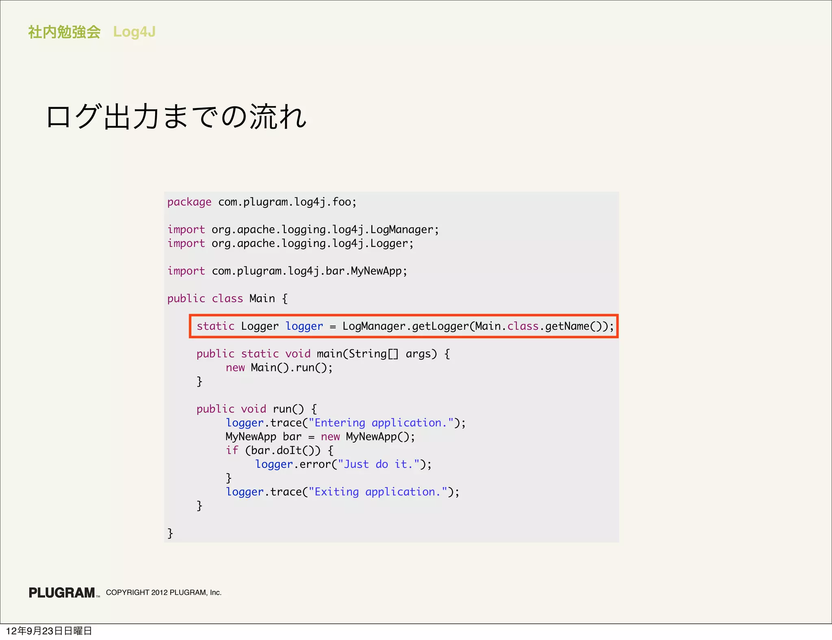Image resolution: width=832 pixels, height=640 pixels.
Task: Click the COPYRIGHT 2012 PLUGRAM, Inc. text
Action: click(x=164, y=592)
